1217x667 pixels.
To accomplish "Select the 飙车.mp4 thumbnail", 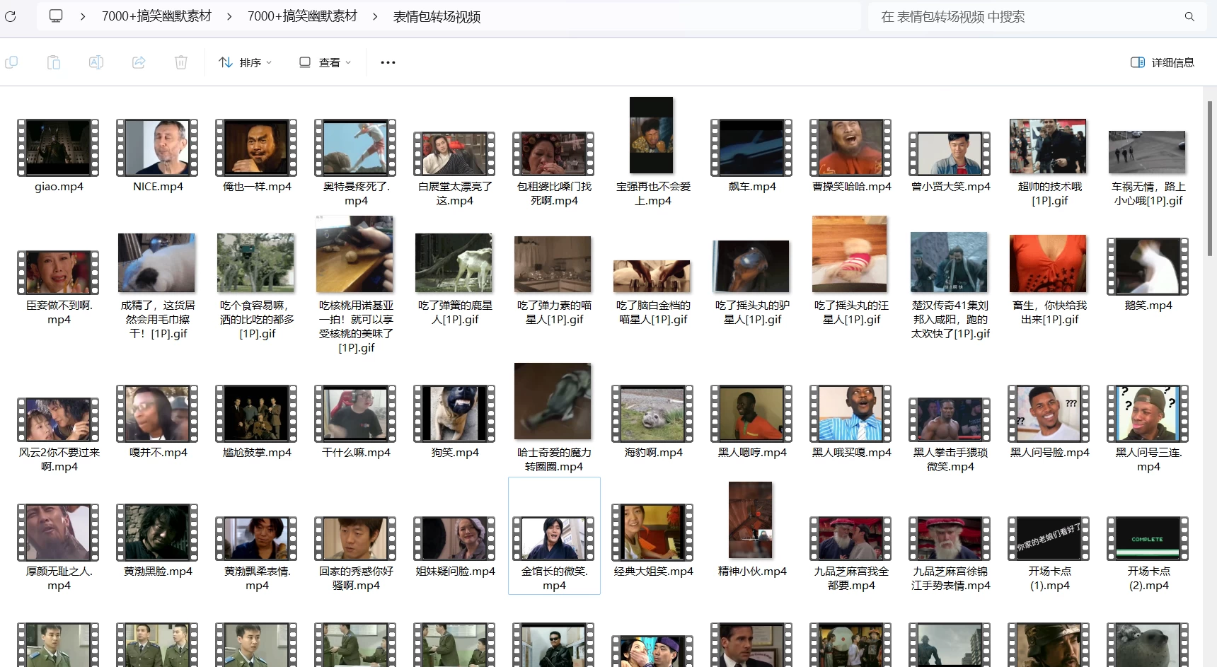I will click(x=751, y=147).
